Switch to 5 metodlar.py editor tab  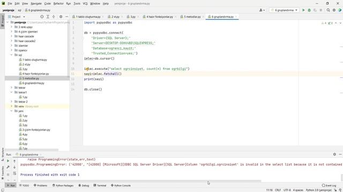click(x=192, y=17)
